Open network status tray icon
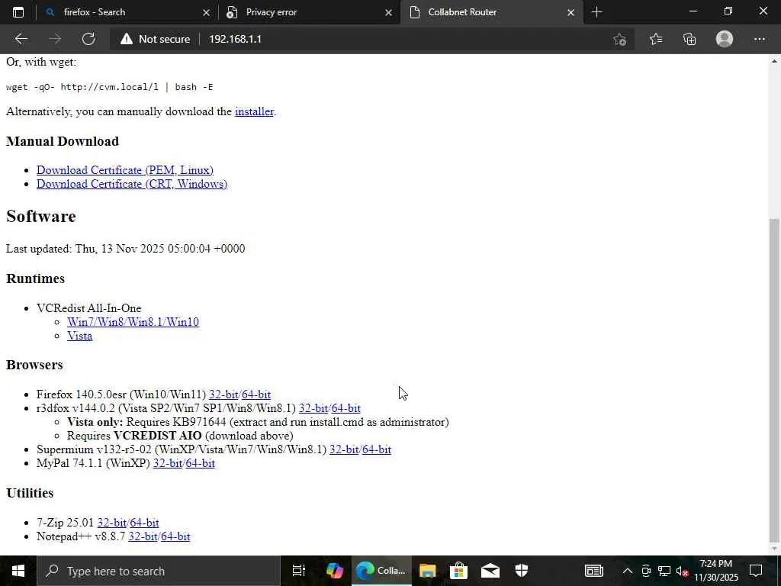 664,571
